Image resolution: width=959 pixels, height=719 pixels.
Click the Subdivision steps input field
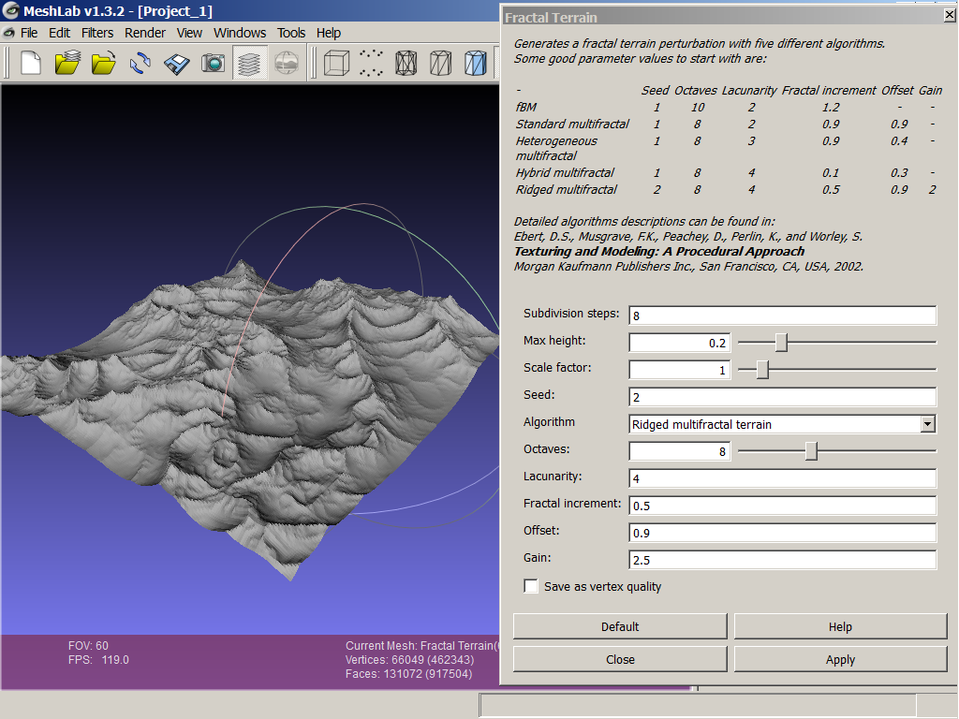pyautogui.click(x=782, y=315)
